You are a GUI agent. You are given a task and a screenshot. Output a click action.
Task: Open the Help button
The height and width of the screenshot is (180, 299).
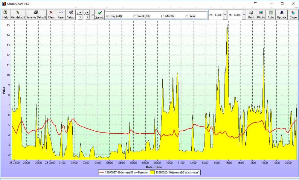(x=5, y=15)
